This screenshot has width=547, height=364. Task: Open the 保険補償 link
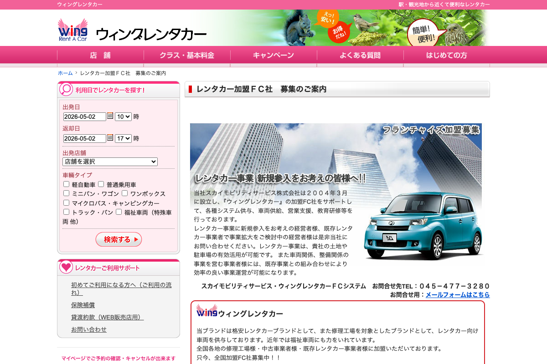[83, 305]
